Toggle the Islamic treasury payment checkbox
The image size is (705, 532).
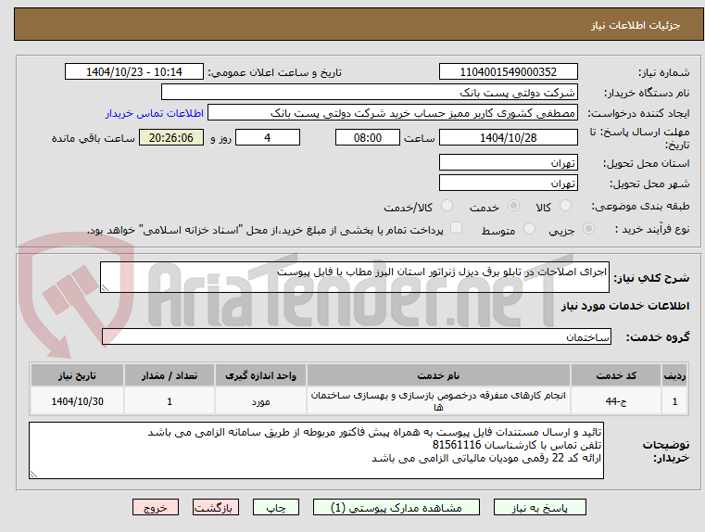[457, 228]
